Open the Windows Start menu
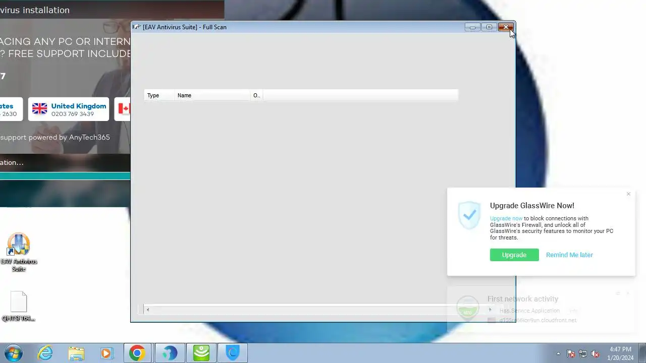The height and width of the screenshot is (363, 646). [13, 353]
